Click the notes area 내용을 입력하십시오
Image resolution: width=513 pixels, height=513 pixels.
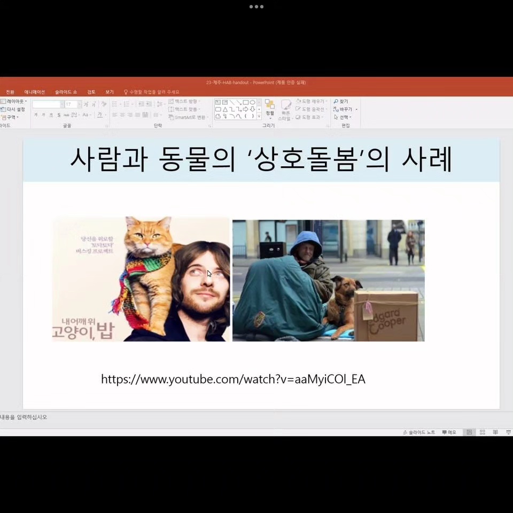pyautogui.click(x=24, y=417)
